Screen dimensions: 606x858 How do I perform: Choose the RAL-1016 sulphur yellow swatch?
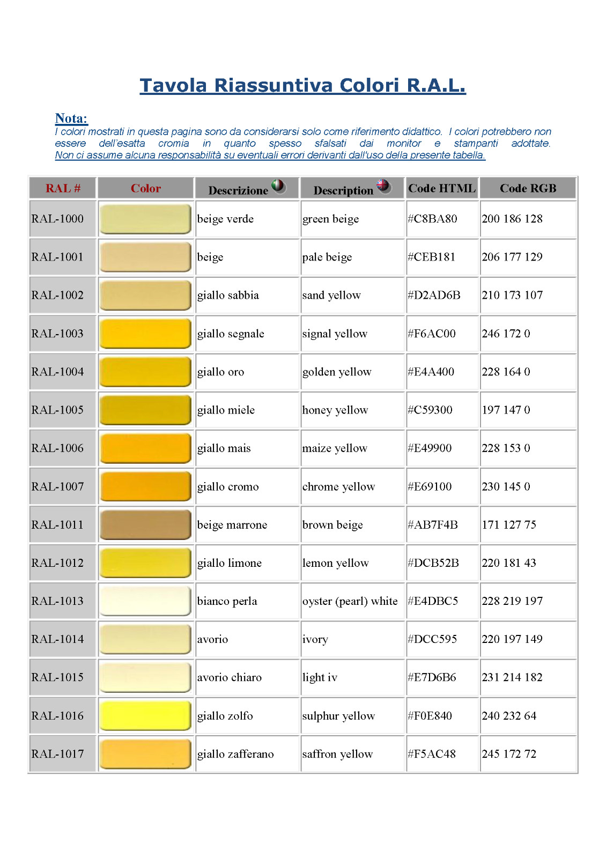coord(145,715)
